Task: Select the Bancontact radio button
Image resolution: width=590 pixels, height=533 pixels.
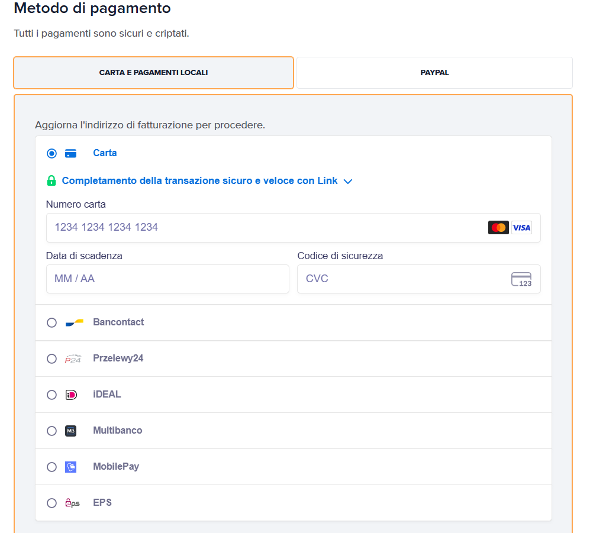Action: pyautogui.click(x=51, y=323)
